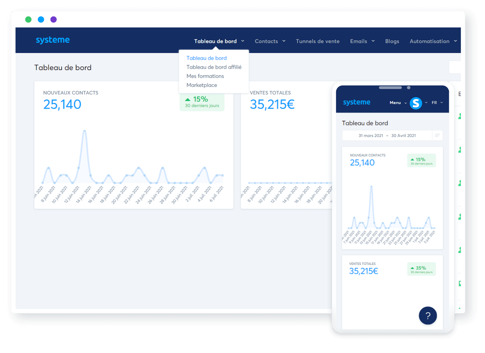This screenshot has height=353, width=485.
Task: Expand the Contacts dropdown
Action: [x=270, y=41]
